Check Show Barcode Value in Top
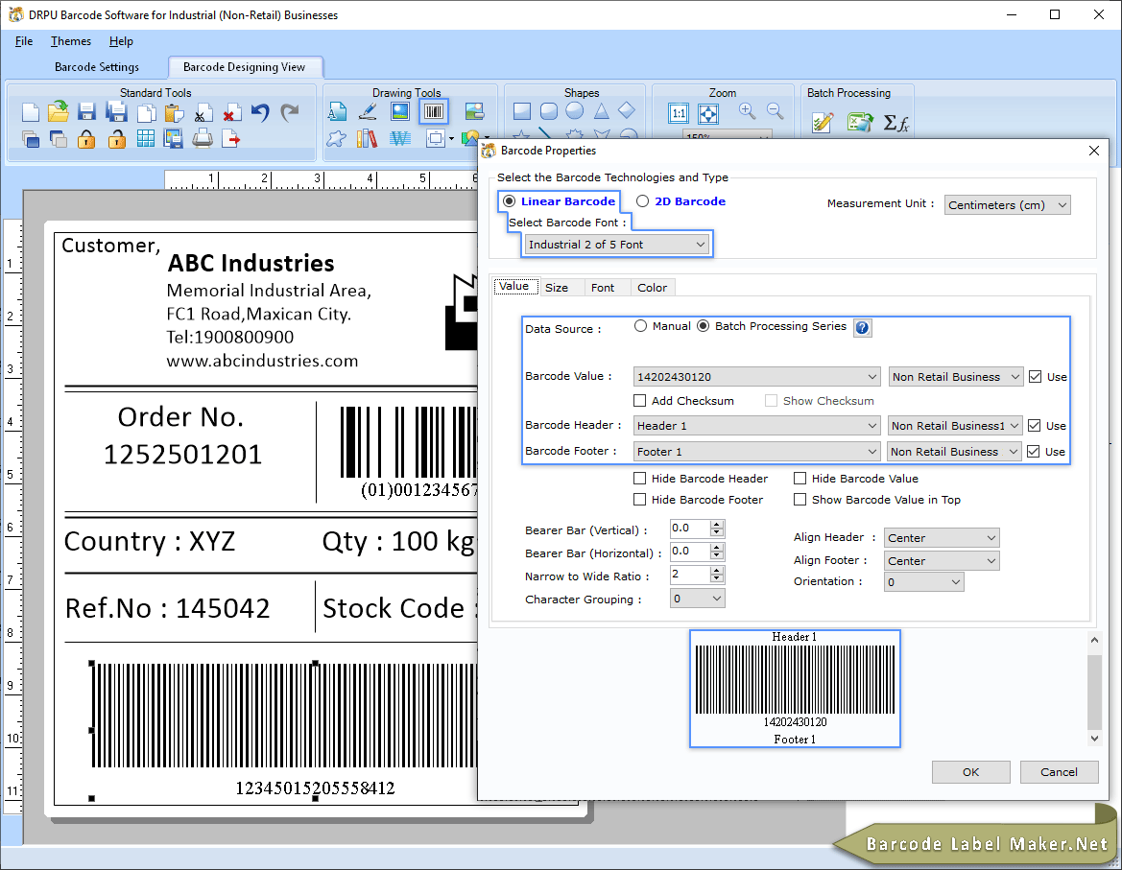The image size is (1122, 870). point(800,499)
